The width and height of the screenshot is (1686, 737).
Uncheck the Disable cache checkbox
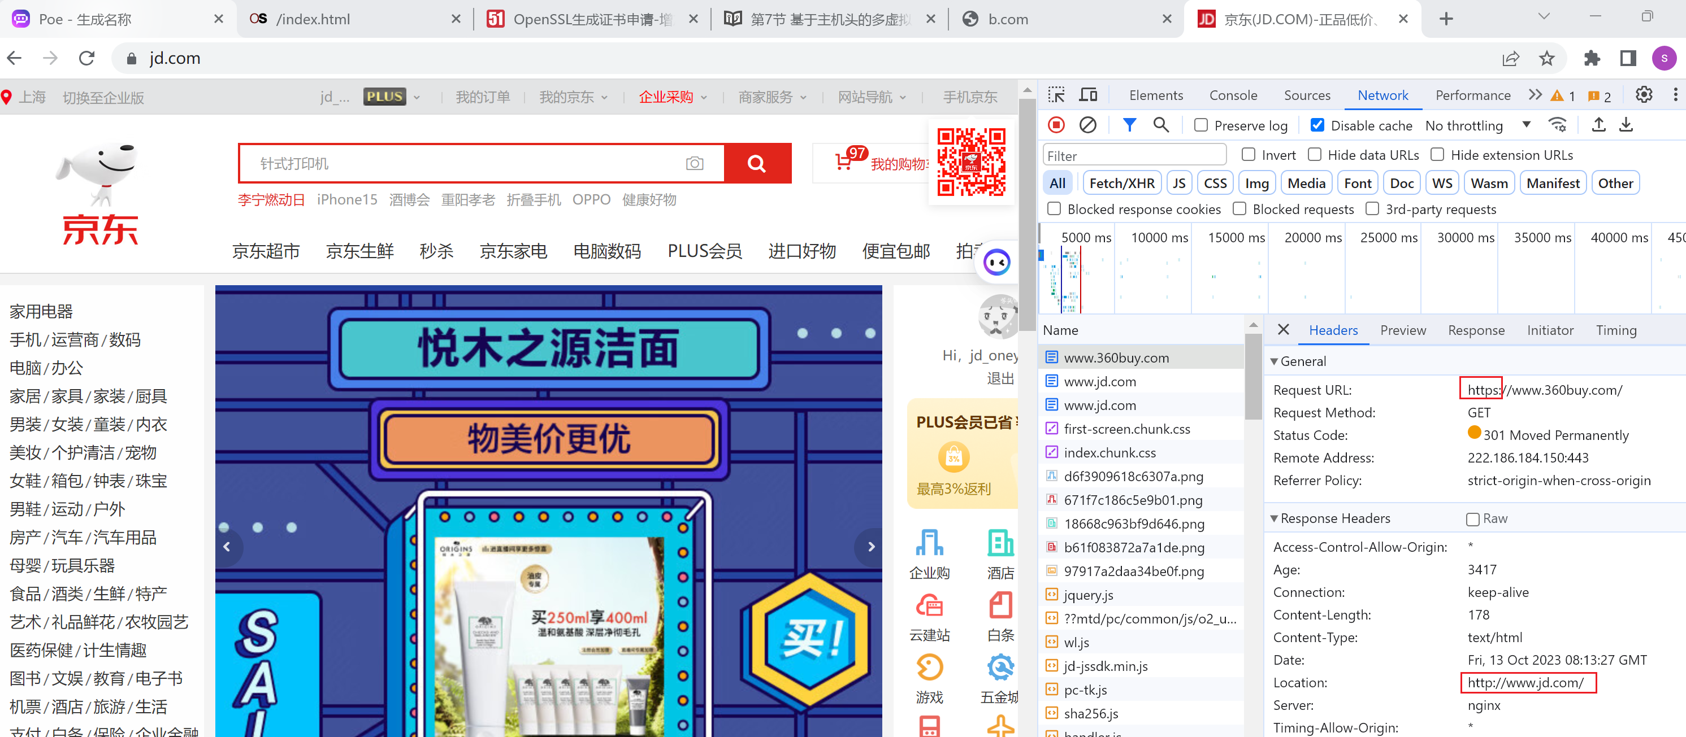coord(1317,125)
